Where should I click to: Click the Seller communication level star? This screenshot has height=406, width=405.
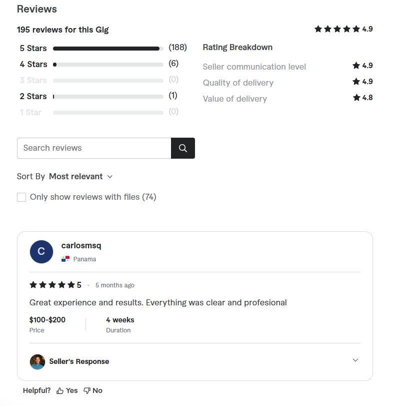pyautogui.click(x=356, y=66)
